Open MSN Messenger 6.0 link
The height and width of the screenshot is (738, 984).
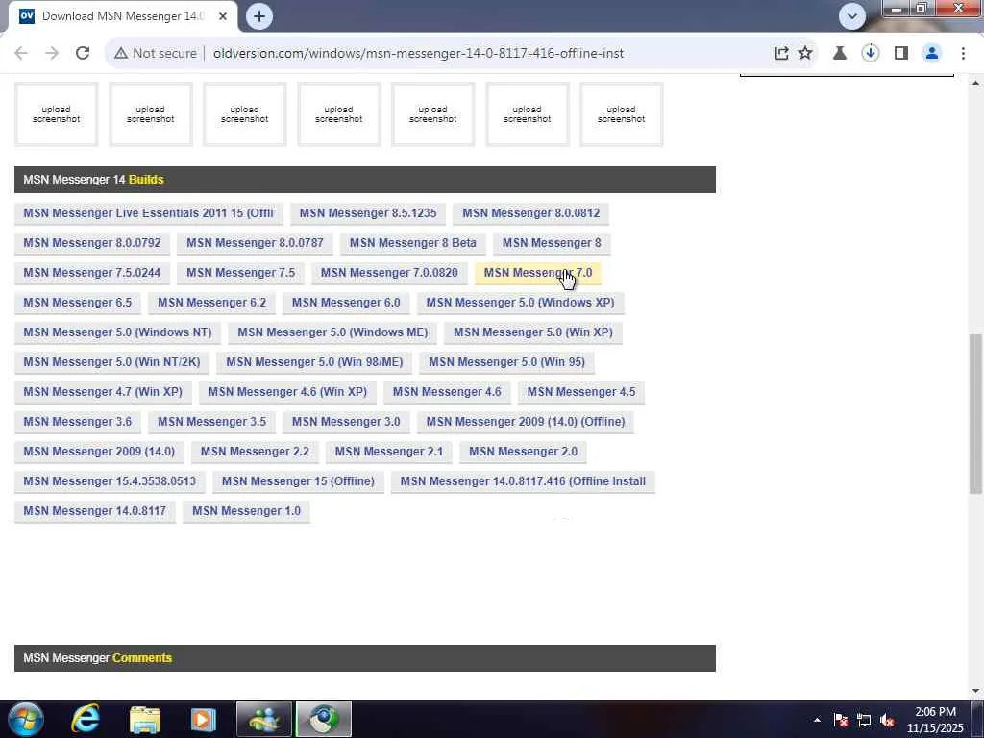pos(346,303)
